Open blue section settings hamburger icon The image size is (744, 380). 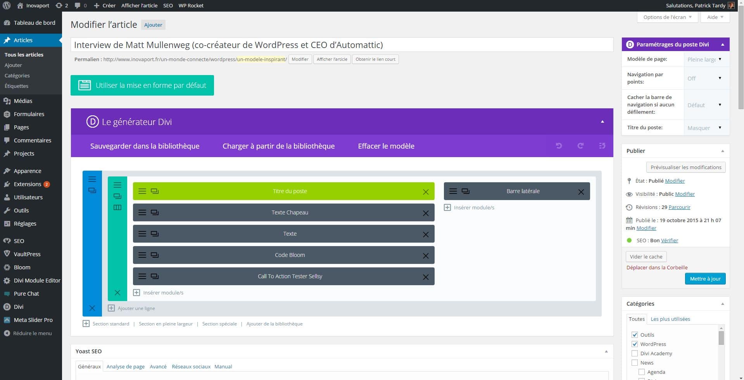(x=92, y=179)
